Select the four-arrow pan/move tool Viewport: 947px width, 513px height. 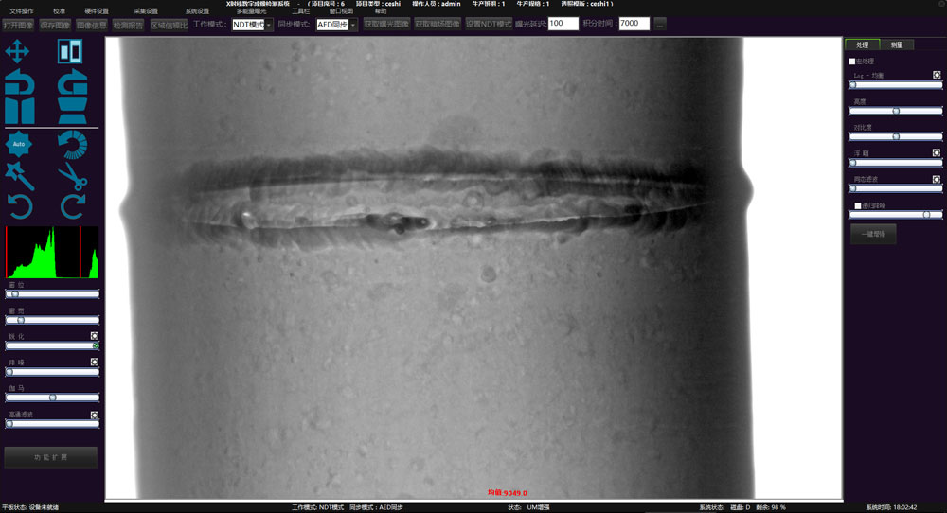click(x=18, y=52)
